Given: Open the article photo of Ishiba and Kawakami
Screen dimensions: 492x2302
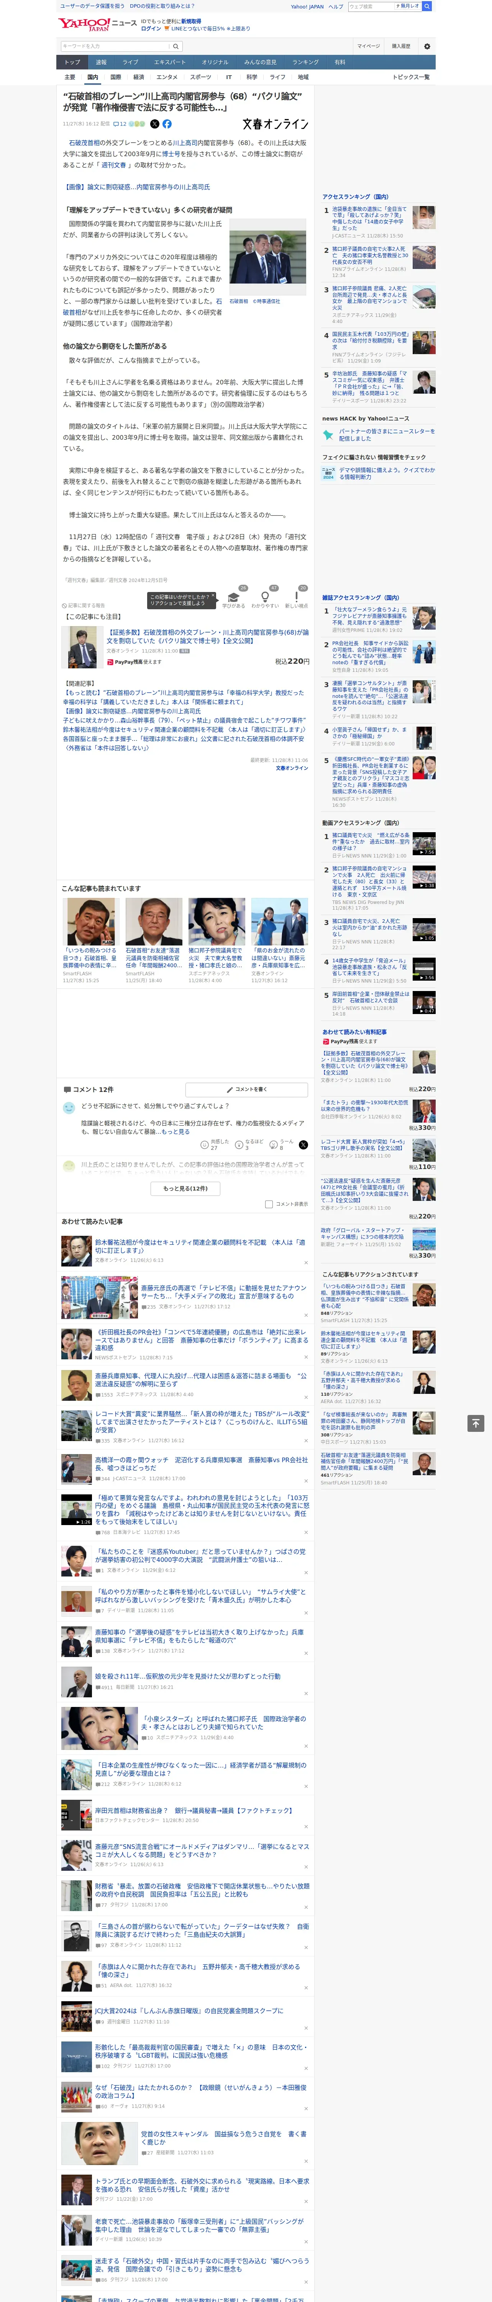Looking at the screenshot, I should click(268, 256).
